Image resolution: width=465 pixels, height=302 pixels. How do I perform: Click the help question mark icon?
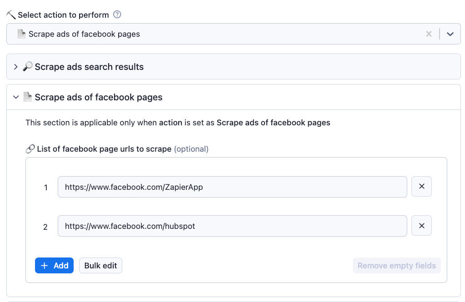(117, 15)
